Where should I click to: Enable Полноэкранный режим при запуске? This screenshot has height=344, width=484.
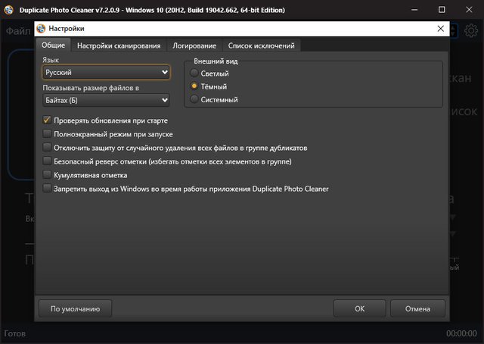click(x=47, y=134)
